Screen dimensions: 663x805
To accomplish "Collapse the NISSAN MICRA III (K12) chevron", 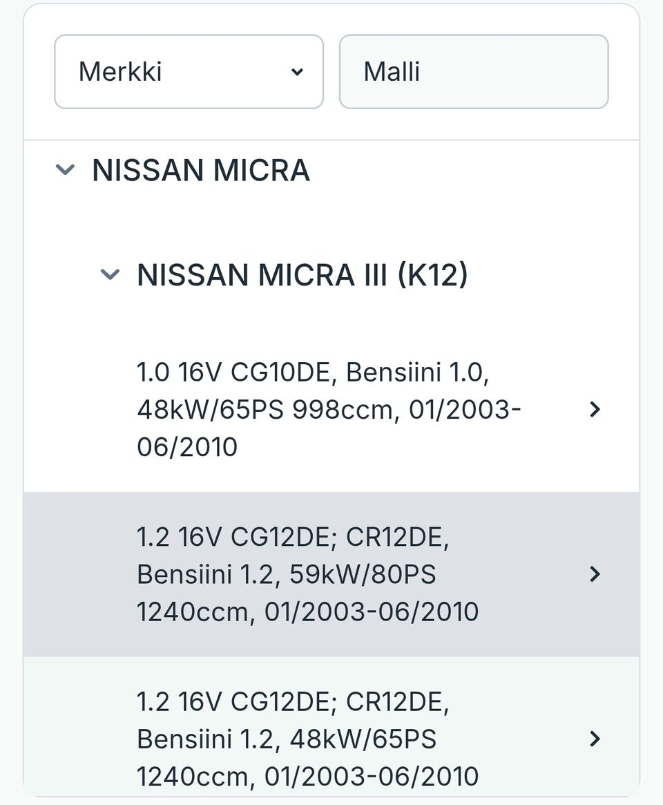I will 110,275.
